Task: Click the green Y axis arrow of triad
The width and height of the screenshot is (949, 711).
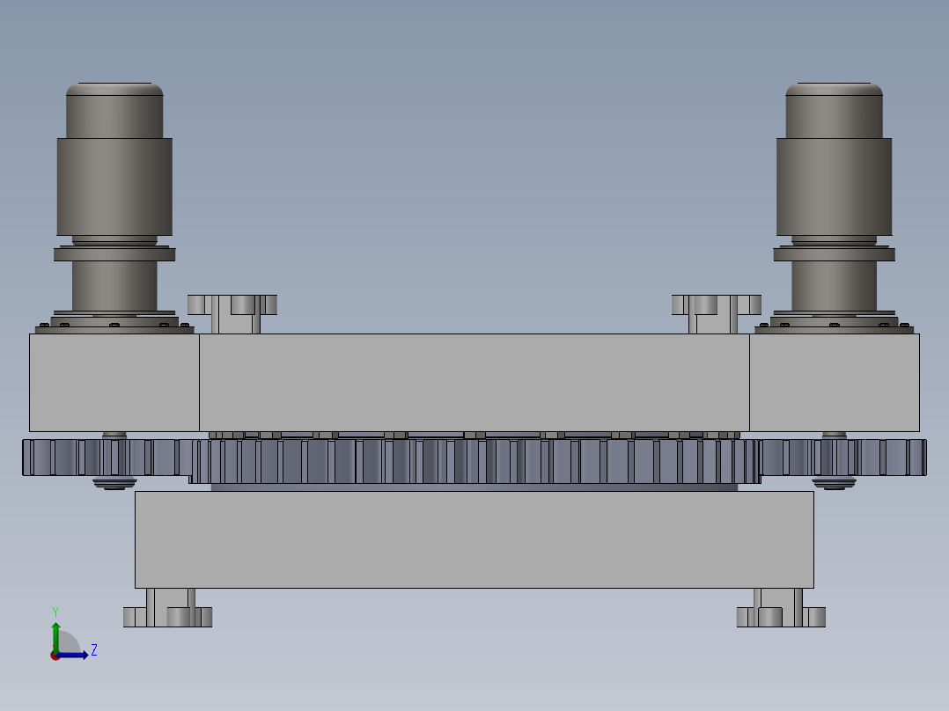Action: click(x=55, y=636)
